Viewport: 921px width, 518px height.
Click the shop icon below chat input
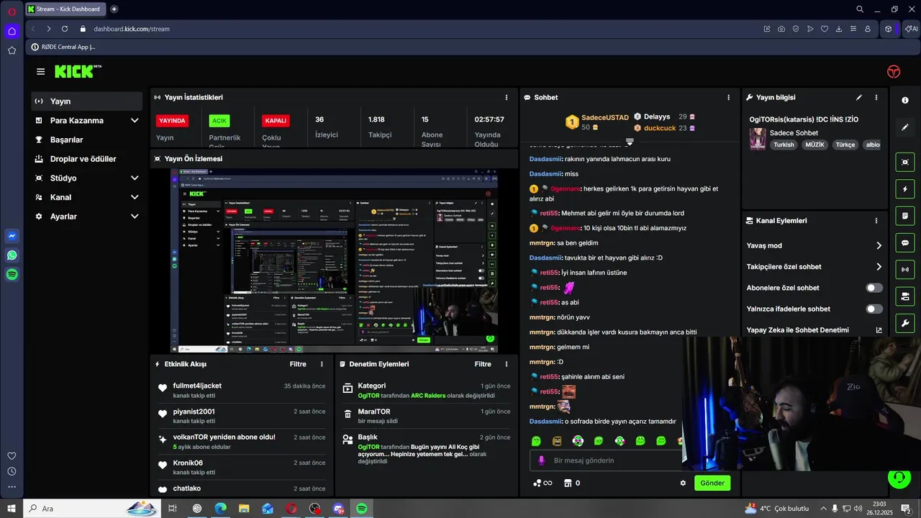click(567, 483)
